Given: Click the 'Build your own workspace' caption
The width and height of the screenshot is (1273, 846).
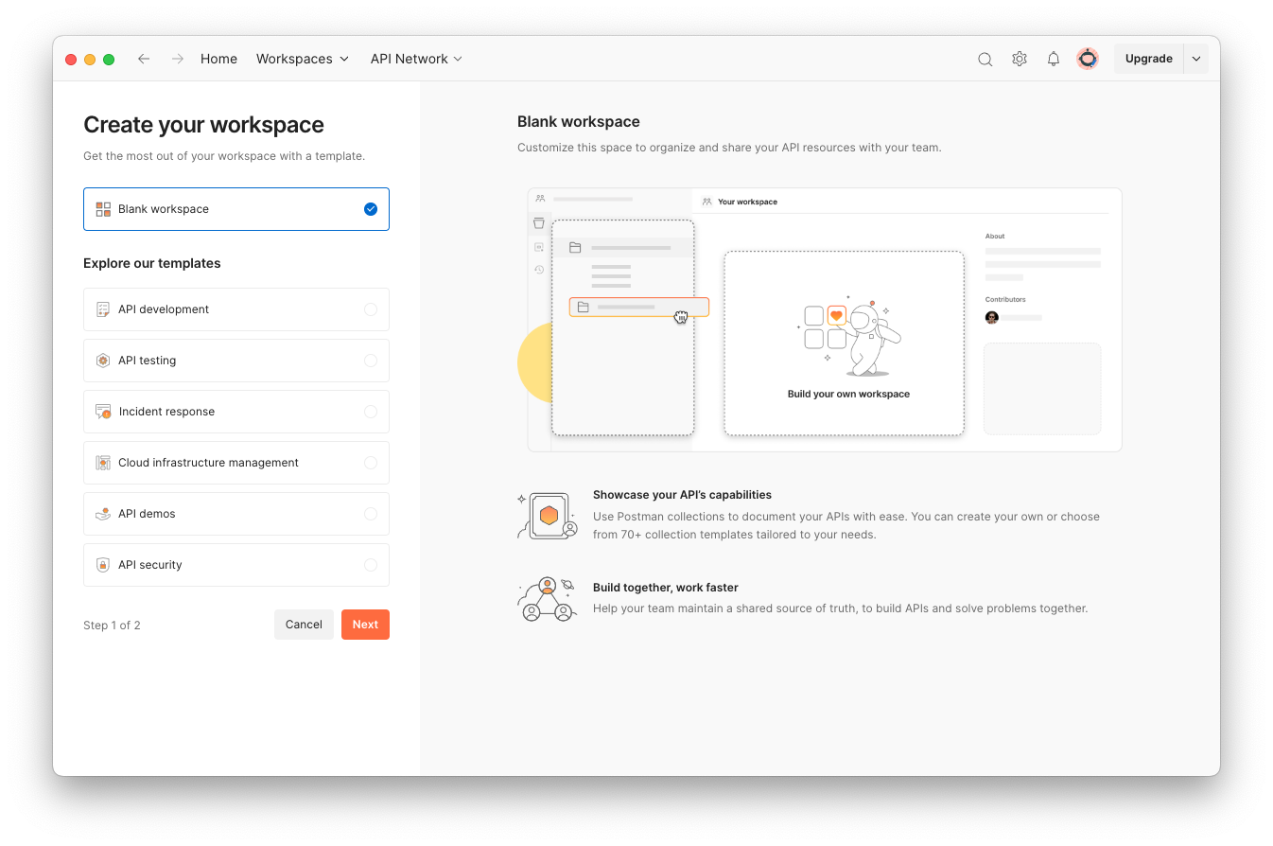Looking at the screenshot, I should coord(848,394).
